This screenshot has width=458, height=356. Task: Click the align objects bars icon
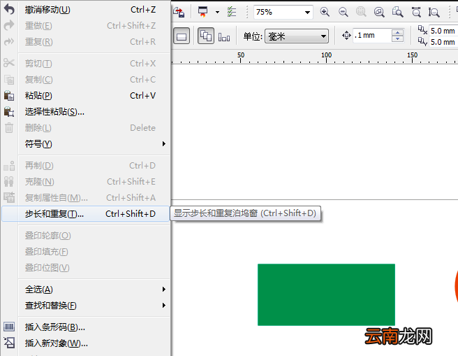click(224, 37)
